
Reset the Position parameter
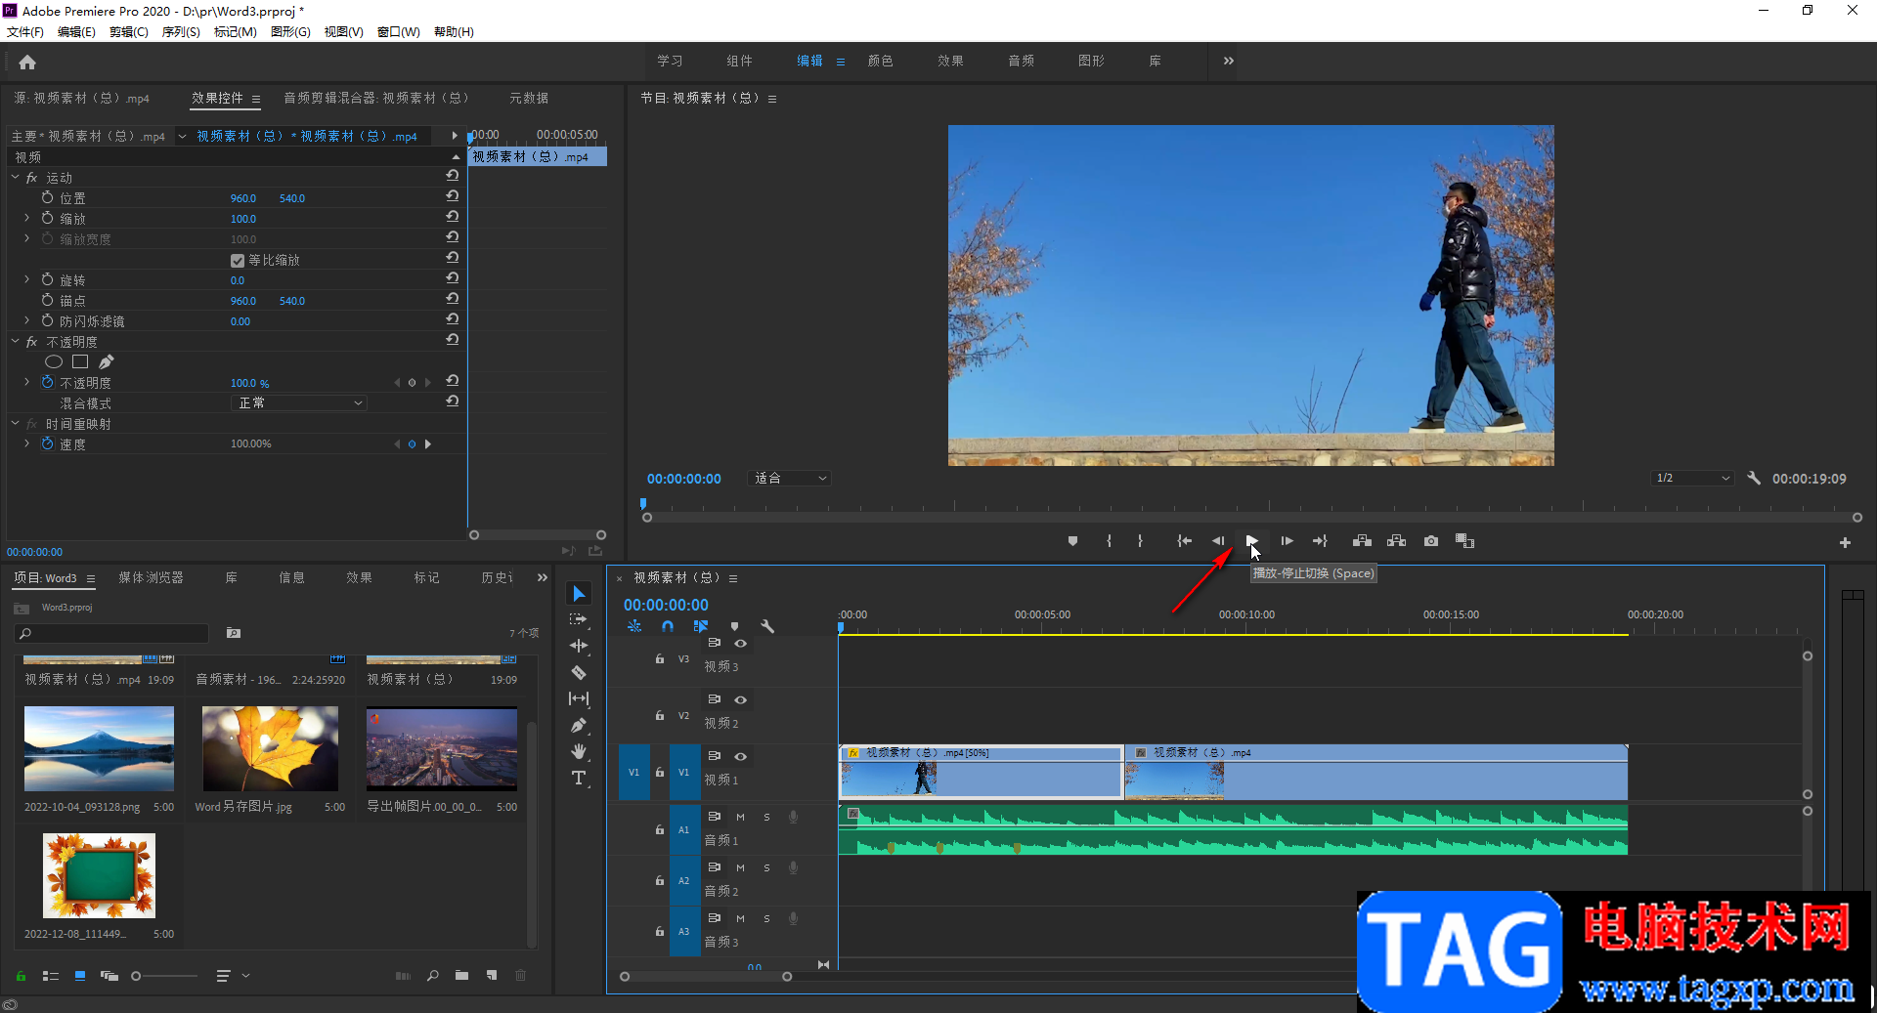(x=453, y=196)
